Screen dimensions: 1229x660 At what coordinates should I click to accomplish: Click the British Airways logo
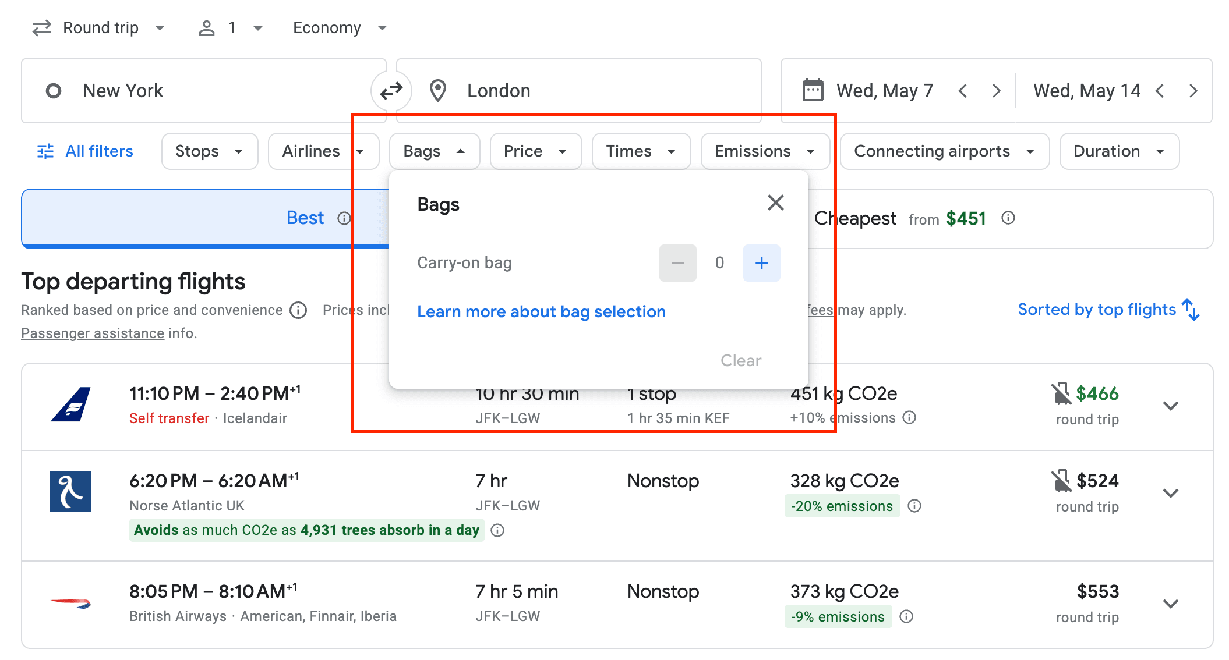coord(70,603)
